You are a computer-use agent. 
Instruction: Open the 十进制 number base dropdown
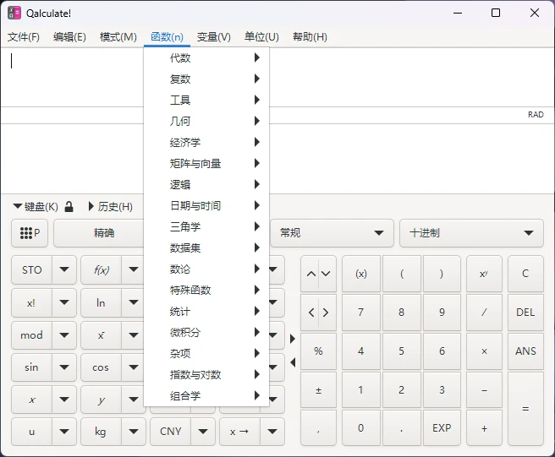click(471, 233)
